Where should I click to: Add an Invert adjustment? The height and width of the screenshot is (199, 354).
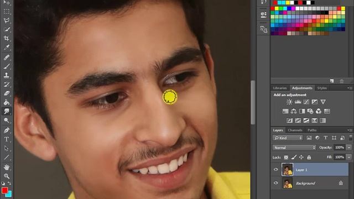[x=289, y=121]
